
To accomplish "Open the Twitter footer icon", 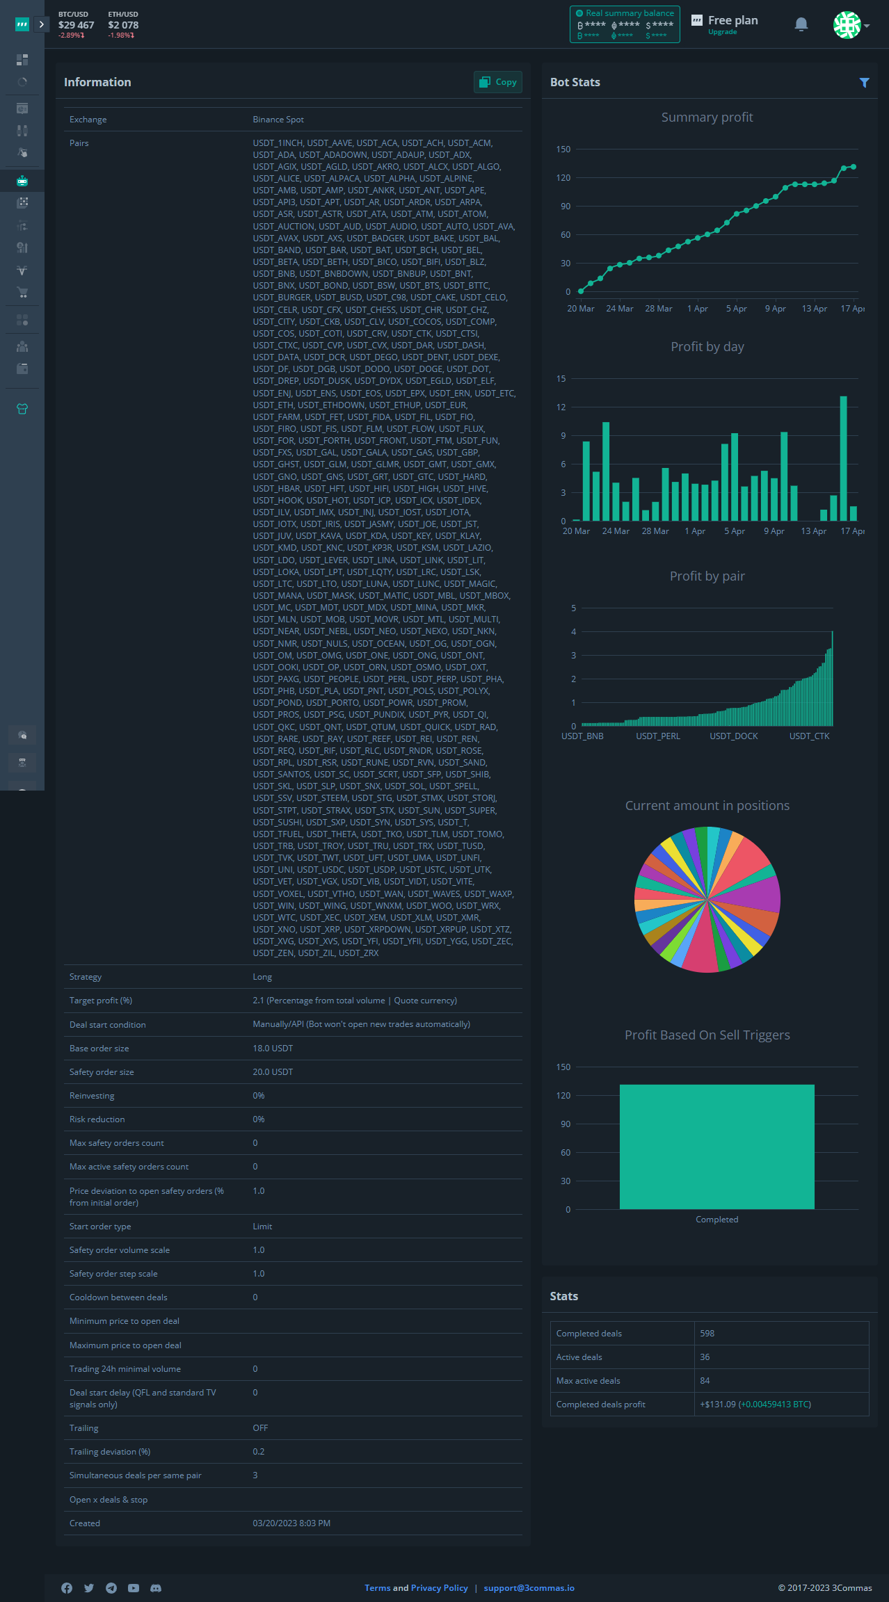I will pos(89,1588).
